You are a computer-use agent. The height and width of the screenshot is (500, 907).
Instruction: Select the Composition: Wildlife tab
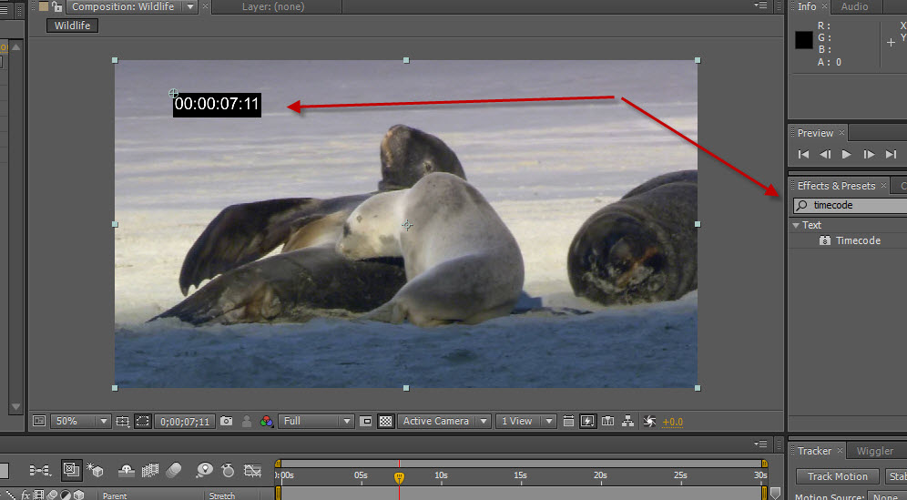[123, 6]
